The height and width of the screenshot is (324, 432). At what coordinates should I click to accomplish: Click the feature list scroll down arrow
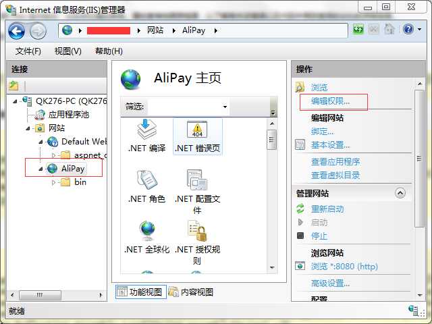point(272,267)
